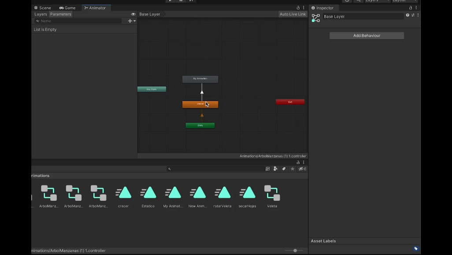
Task: Click the blue asset label tag icon
Action: tap(416, 249)
